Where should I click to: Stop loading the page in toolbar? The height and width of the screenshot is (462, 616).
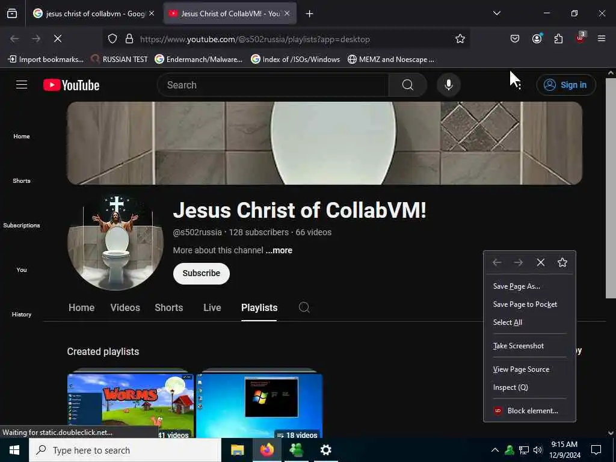58,39
